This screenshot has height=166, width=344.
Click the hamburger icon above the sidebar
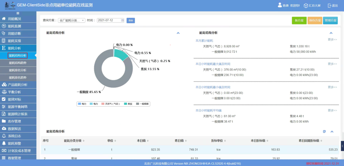coord(18,13)
